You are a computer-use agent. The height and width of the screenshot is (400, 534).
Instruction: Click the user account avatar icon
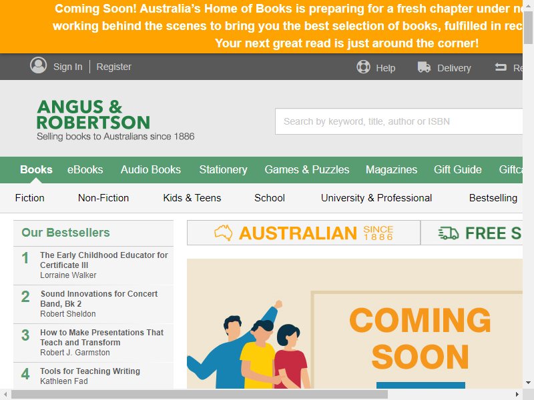(x=39, y=65)
